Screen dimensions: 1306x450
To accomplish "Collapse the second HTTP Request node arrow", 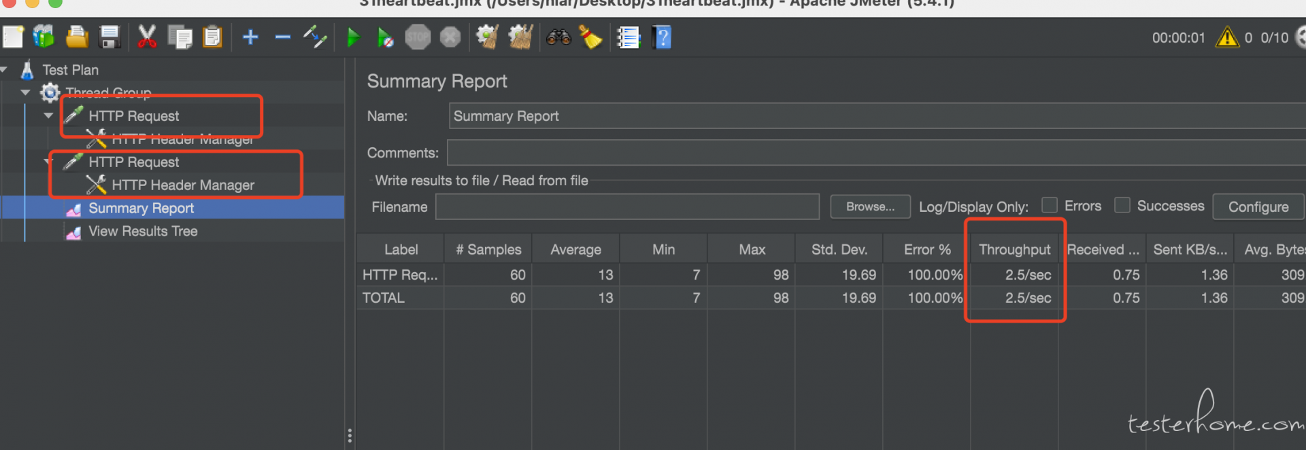I will (48, 162).
